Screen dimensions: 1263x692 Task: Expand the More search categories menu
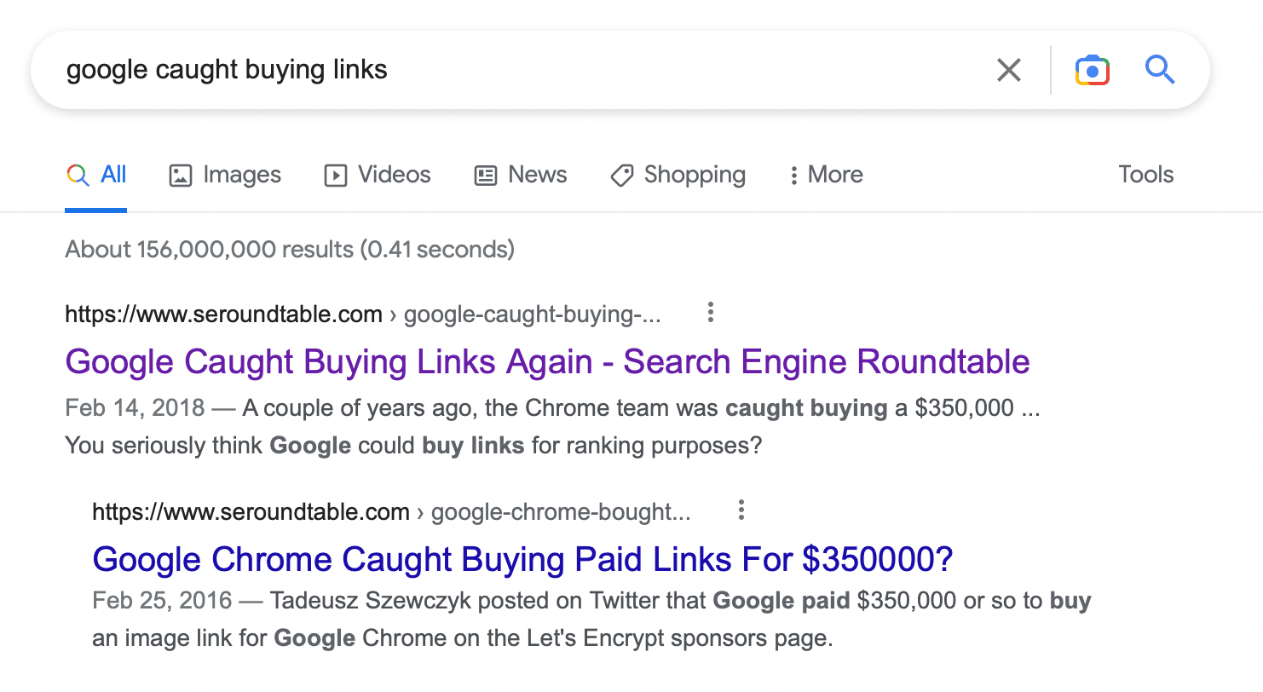click(825, 175)
